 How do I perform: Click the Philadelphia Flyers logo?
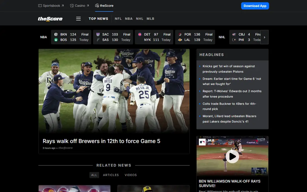[234, 40]
